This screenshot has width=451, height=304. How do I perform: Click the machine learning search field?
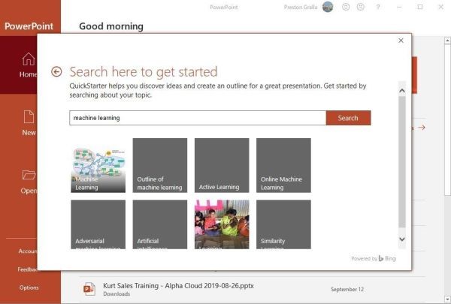coord(197,118)
